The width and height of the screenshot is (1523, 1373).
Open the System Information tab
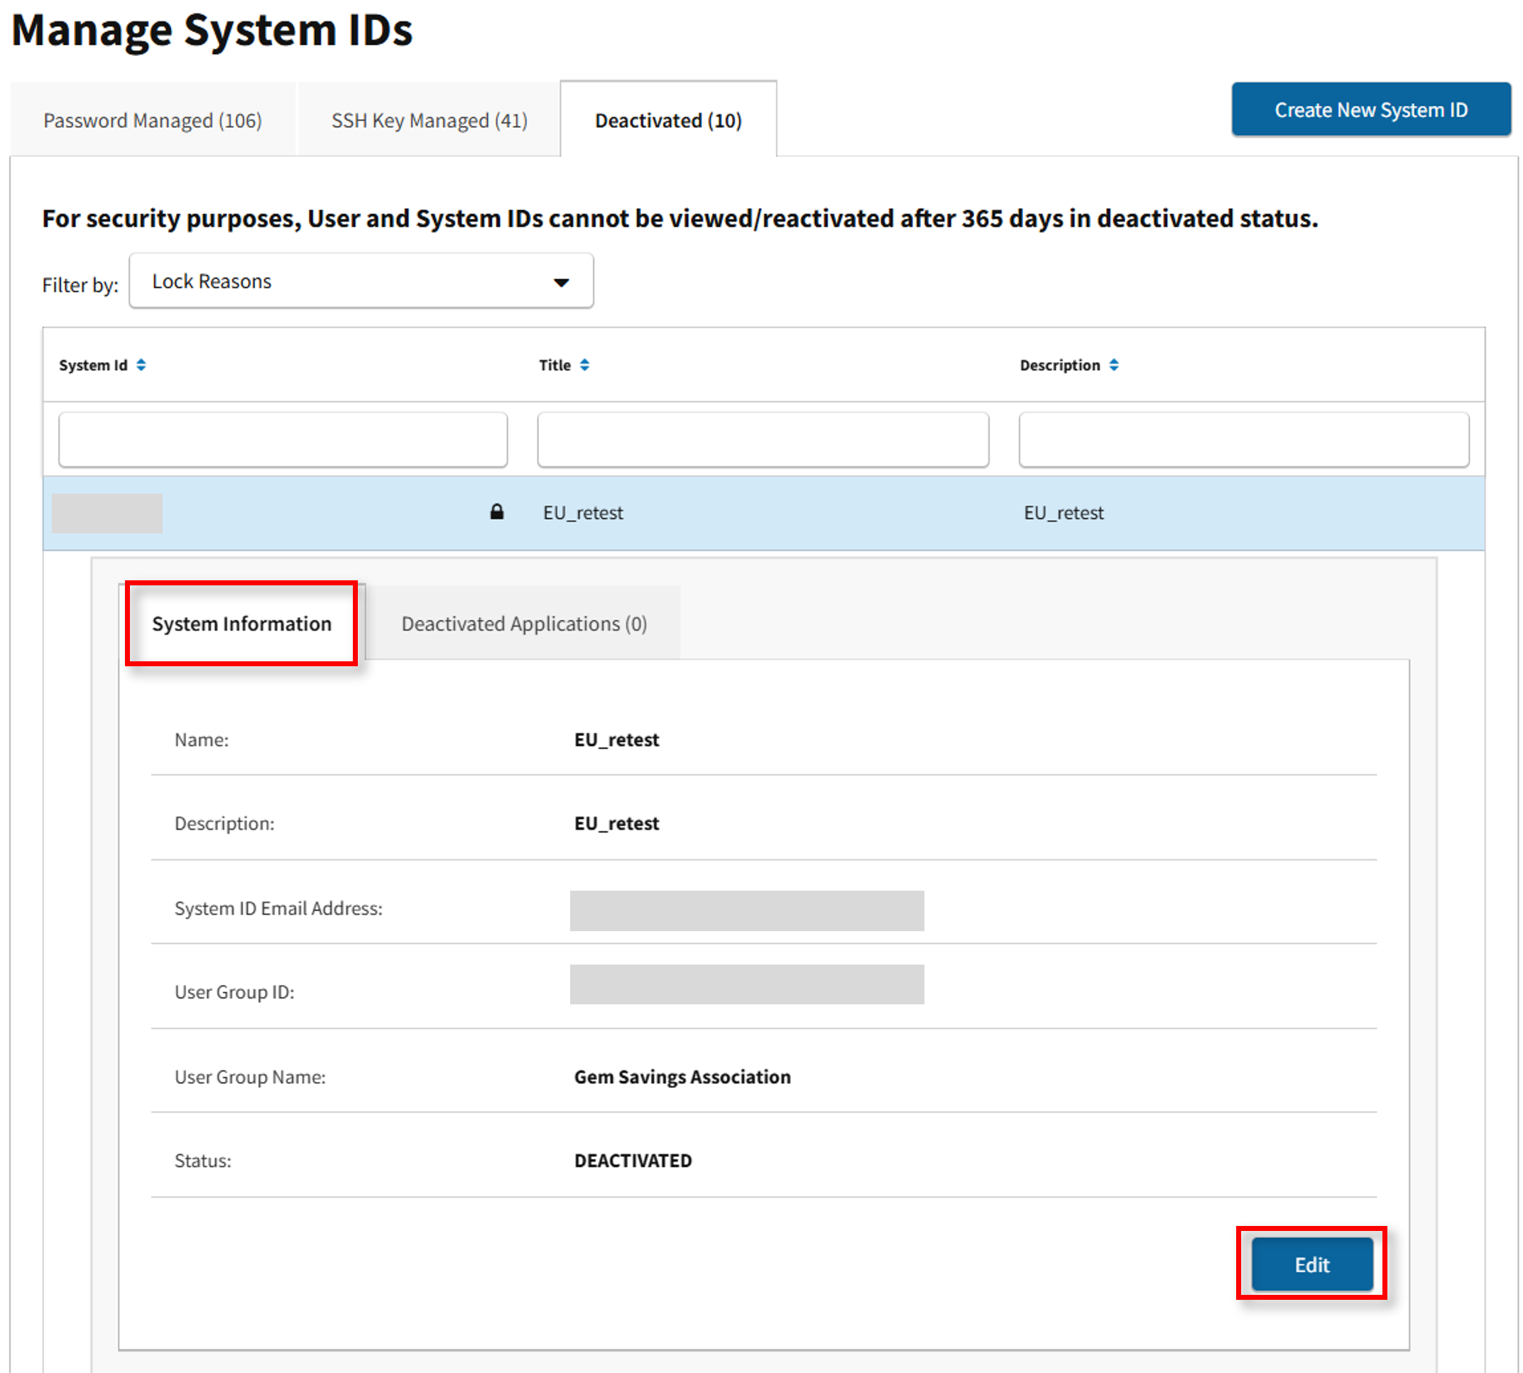click(x=241, y=624)
